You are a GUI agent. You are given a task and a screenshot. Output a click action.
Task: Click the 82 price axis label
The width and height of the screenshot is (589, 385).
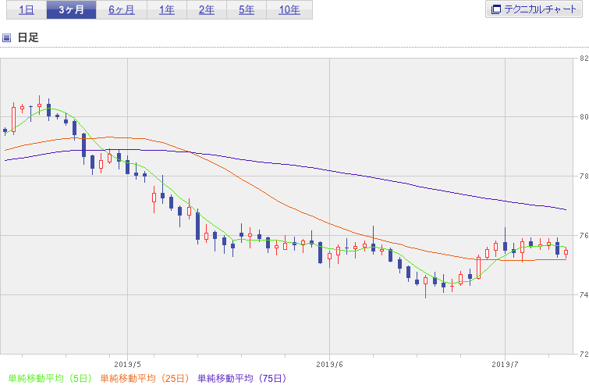point(584,59)
